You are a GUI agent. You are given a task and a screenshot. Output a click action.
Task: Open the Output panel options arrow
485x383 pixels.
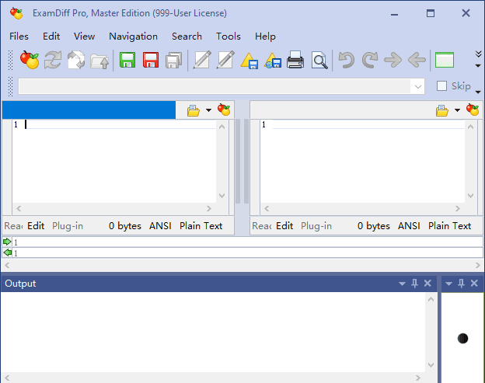pos(402,284)
